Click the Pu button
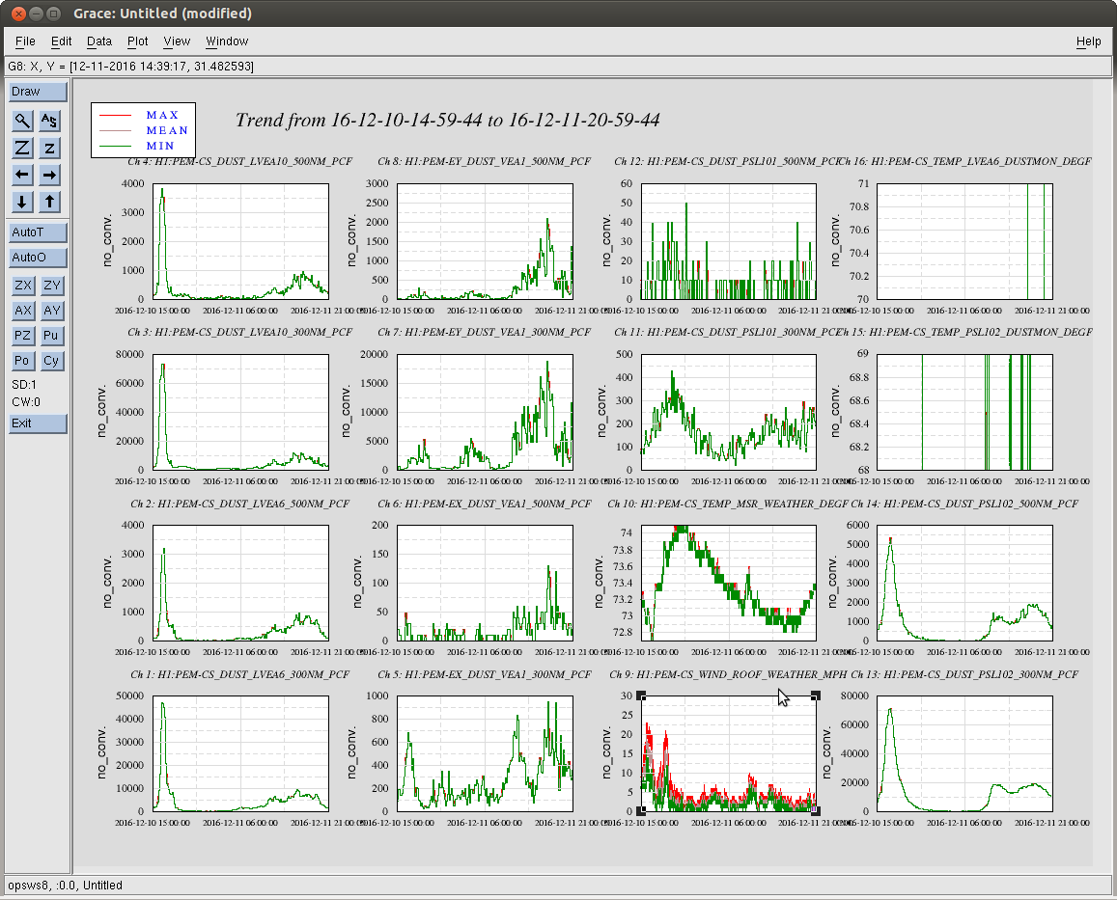The width and height of the screenshot is (1117, 900). tap(51, 336)
